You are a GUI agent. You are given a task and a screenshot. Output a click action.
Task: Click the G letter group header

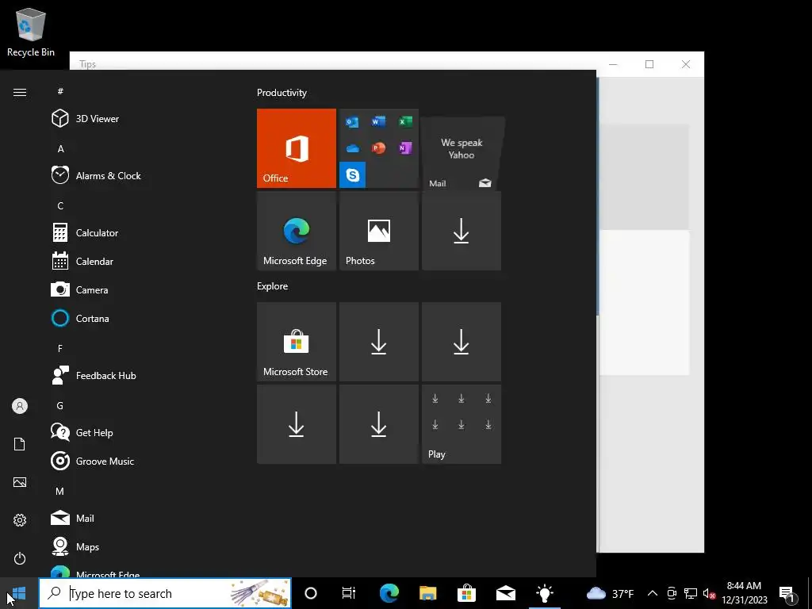(x=60, y=405)
